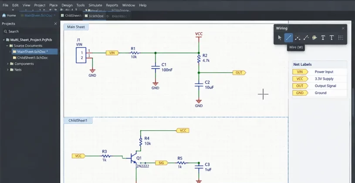Viewport: 355px width, 183px height.
Task: Click the Projects panel Search field
Action: coord(30,31)
